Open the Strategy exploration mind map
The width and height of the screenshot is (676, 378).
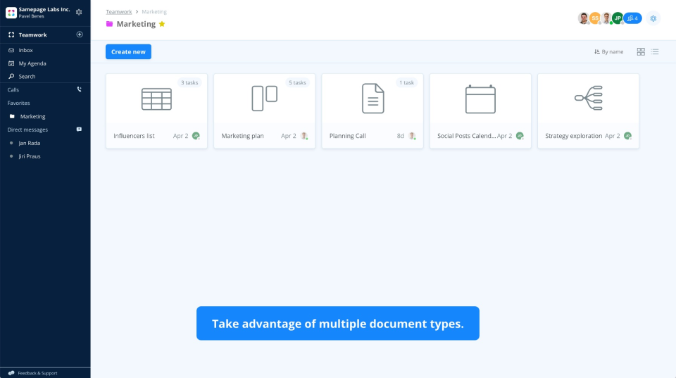pos(588,111)
